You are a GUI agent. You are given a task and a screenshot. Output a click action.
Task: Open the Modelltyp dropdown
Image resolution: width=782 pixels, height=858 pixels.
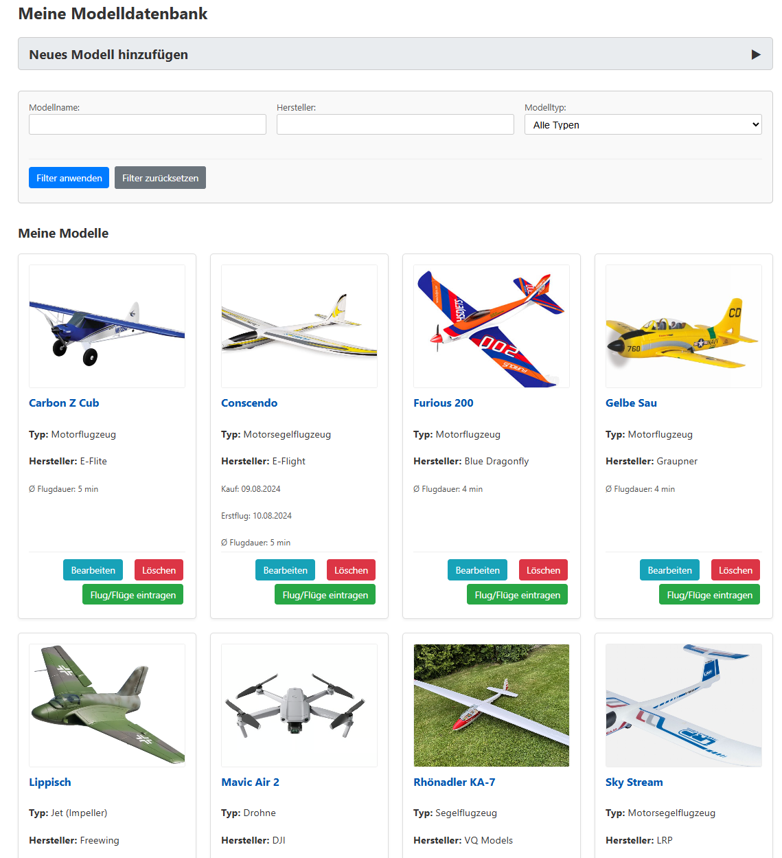643,124
